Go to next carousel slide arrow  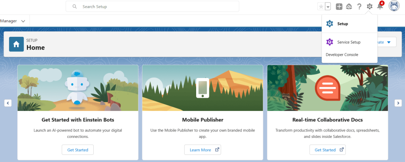coord(398,103)
